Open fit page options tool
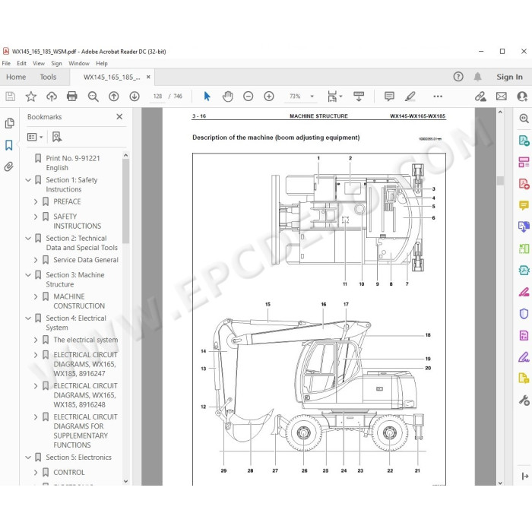532x532 pixels. point(334,97)
